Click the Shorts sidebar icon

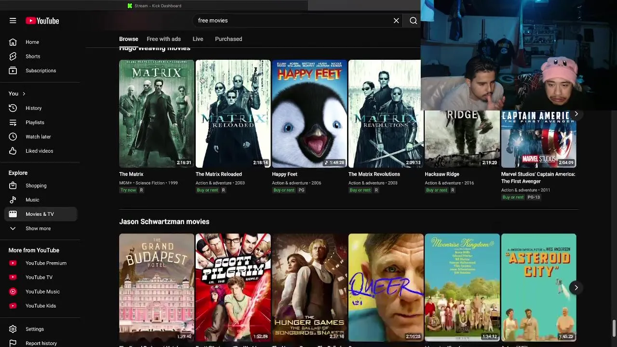pyautogui.click(x=13, y=56)
